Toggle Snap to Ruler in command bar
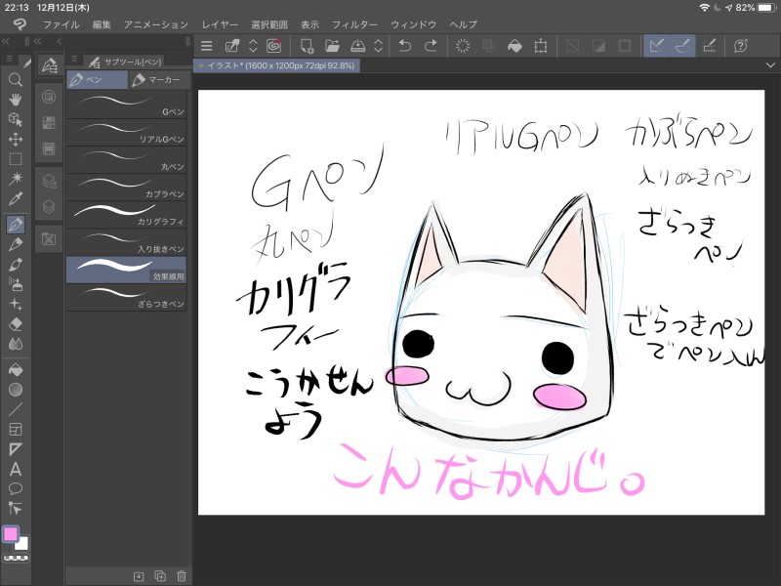The image size is (781, 586). [656, 46]
